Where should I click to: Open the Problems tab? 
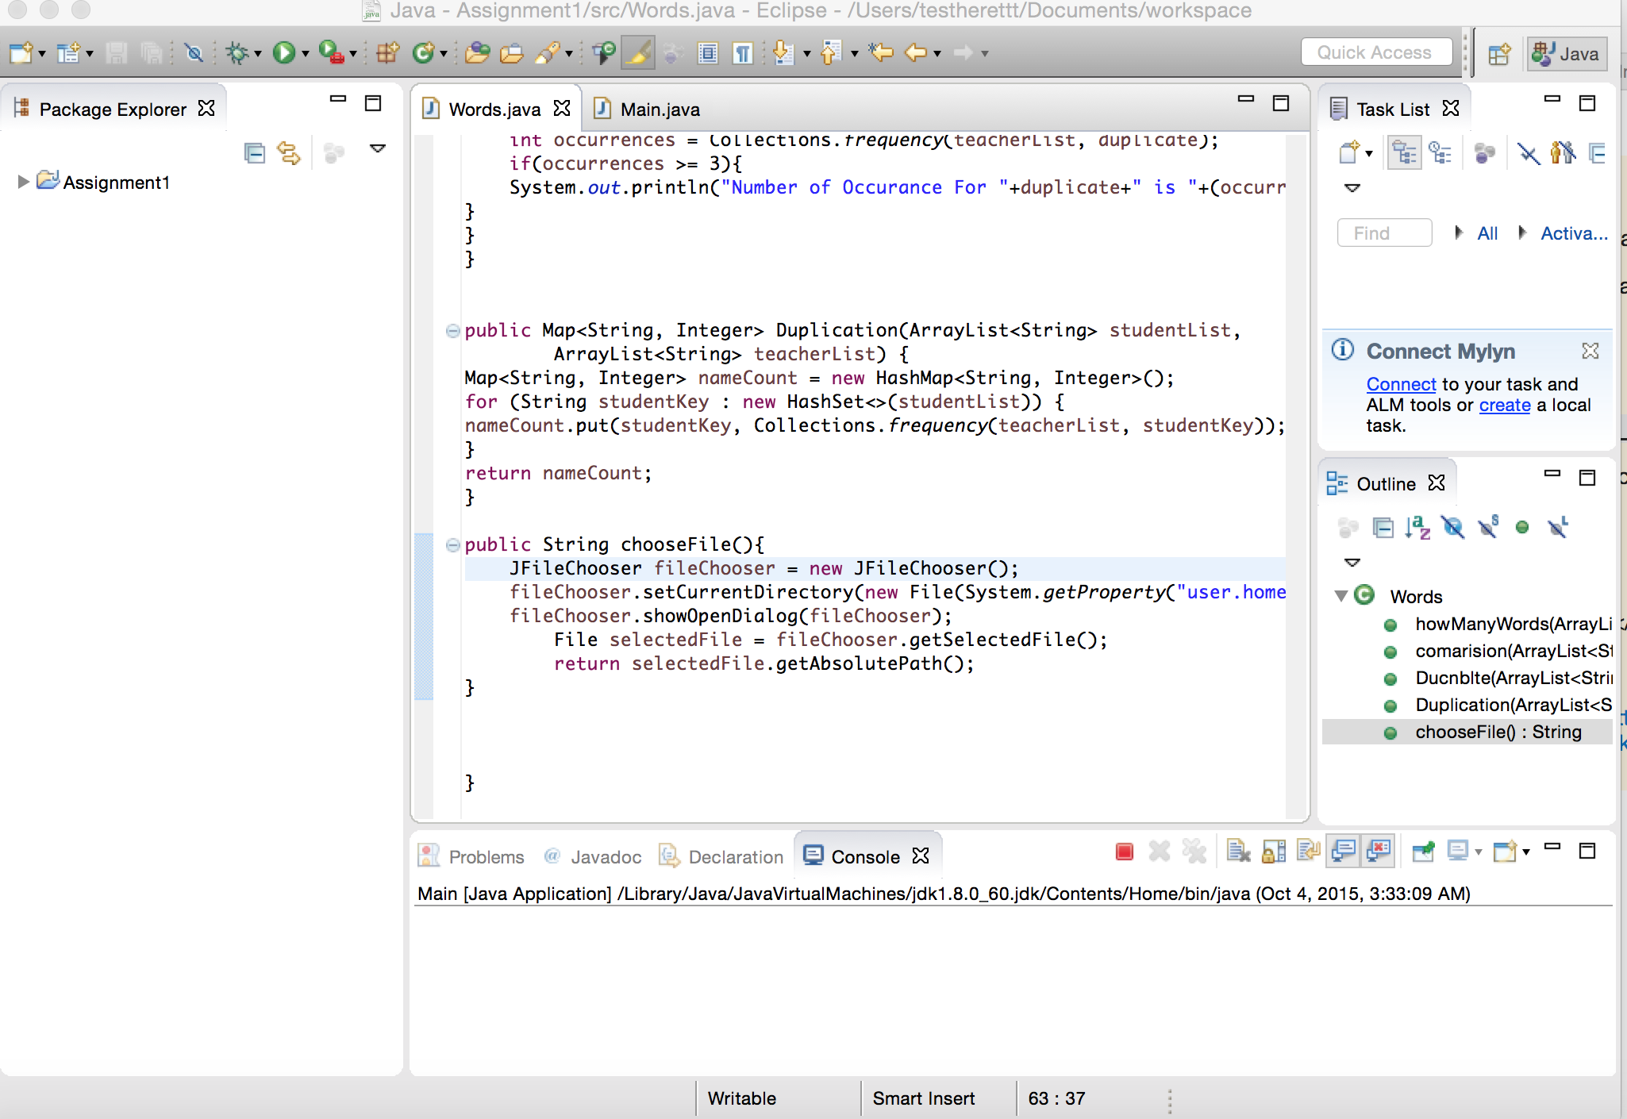[485, 856]
